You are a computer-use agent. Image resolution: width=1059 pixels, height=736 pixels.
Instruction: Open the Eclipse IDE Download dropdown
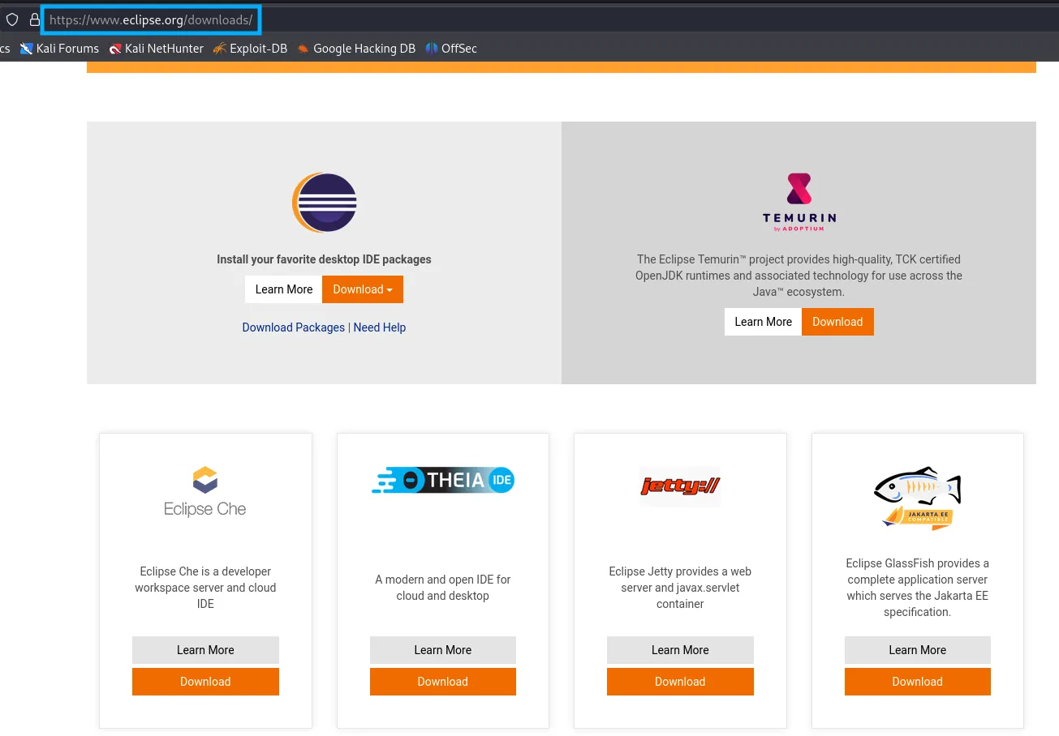point(363,289)
